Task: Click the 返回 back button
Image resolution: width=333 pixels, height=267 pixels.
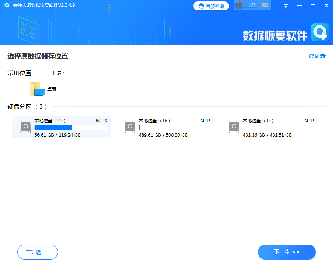Action: click(x=37, y=252)
